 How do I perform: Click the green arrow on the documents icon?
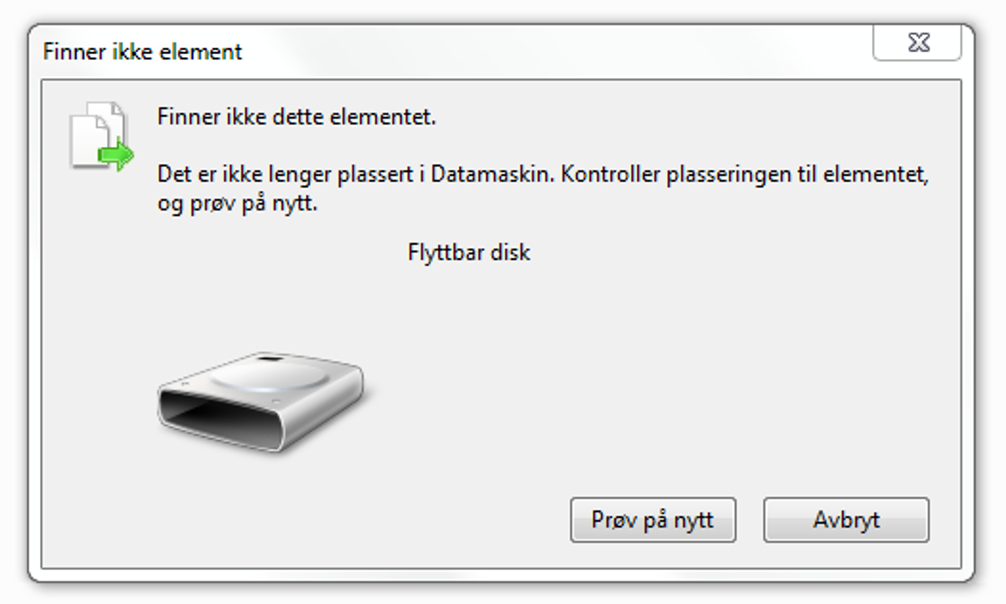116,154
